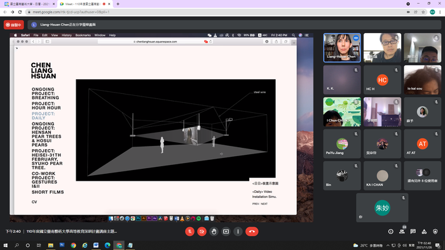
Task: Select the HC H participant tile
Action: (x=382, y=80)
